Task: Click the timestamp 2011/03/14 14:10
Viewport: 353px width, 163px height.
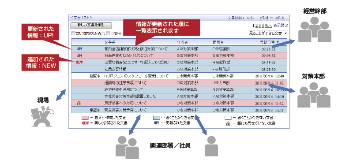Action: tap(270, 96)
